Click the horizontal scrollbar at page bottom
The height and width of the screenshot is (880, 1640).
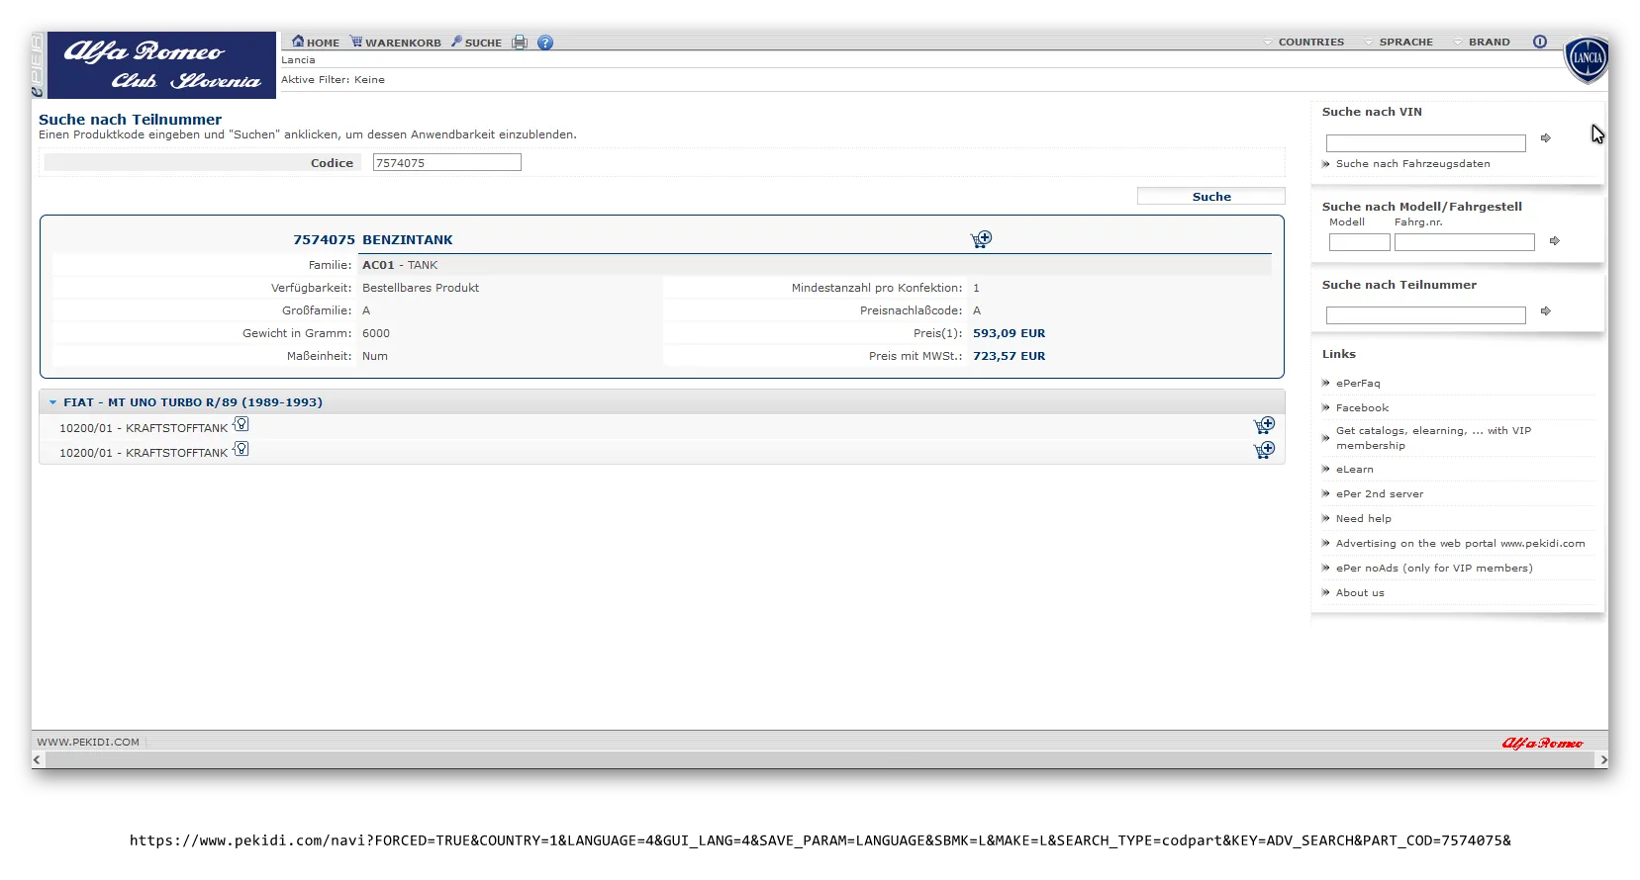pyautogui.click(x=820, y=760)
